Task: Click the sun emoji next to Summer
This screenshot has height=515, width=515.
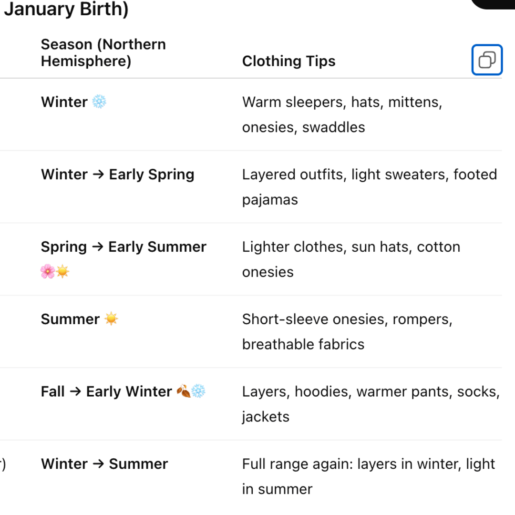Action: pyautogui.click(x=111, y=319)
